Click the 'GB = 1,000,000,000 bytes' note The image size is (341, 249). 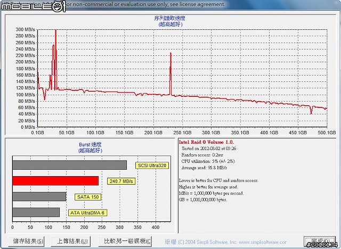pyautogui.click(x=203, y=200)
